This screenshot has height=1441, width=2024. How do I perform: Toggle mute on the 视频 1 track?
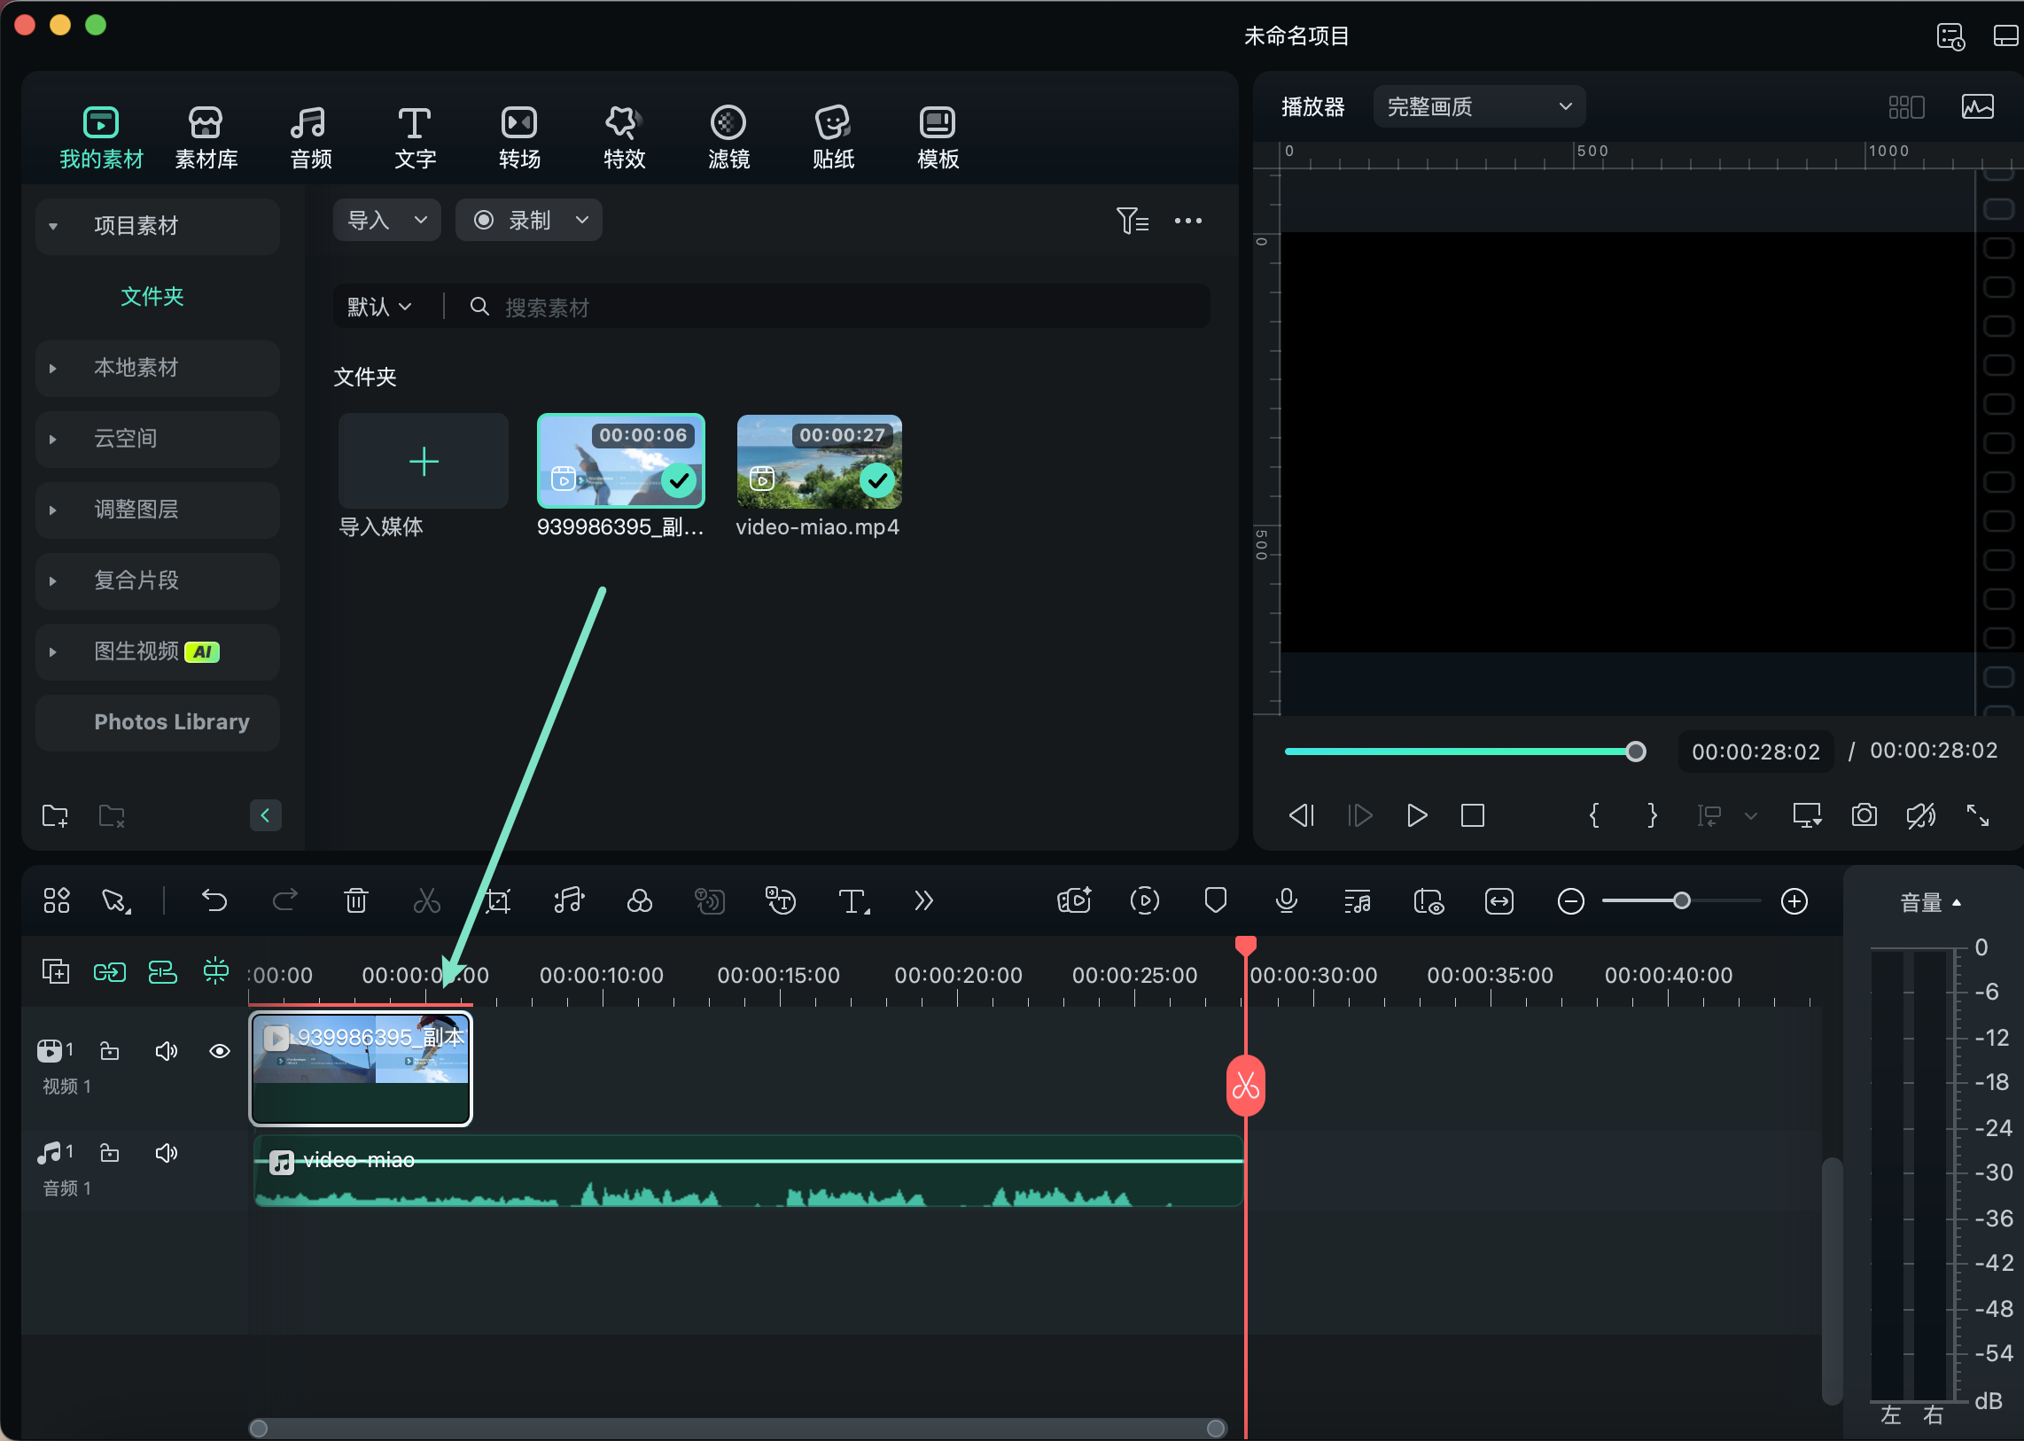click(x=167, y=1050)
